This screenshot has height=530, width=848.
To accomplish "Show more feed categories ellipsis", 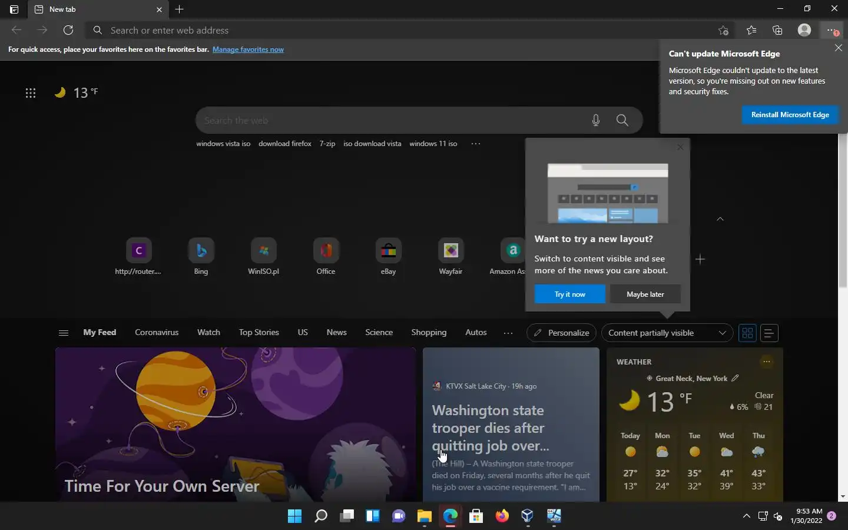I will coord(508,333).
